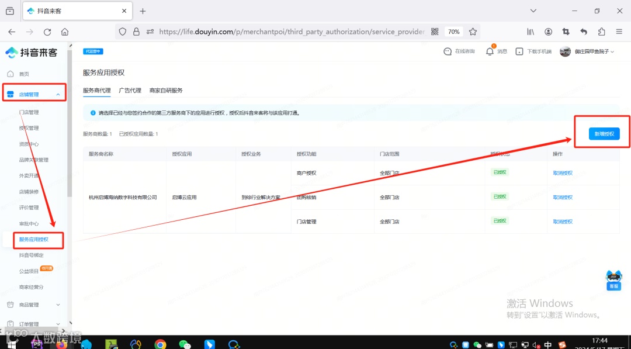
Task: Switch to the 服务商代理 tab
Action: pyautogui.click(x=96, y=91)
